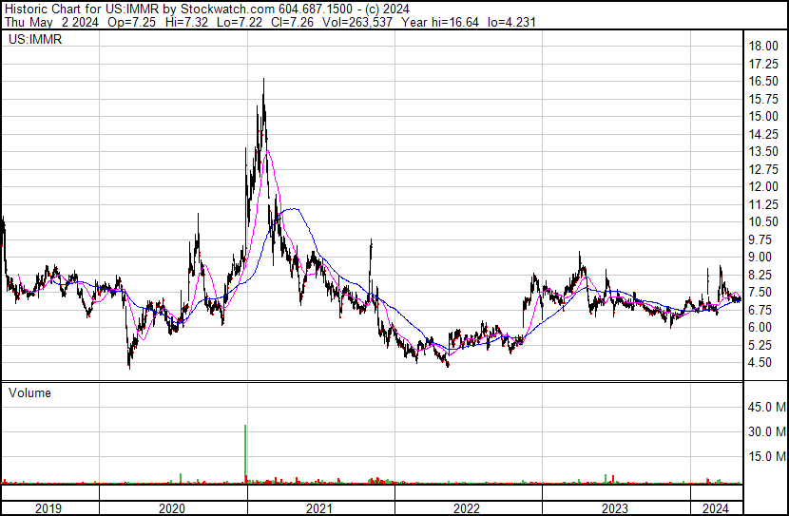Click the 15.0 M volume axis label
The width and height of the screenshot is (789, 516).
tap(767, 456)
